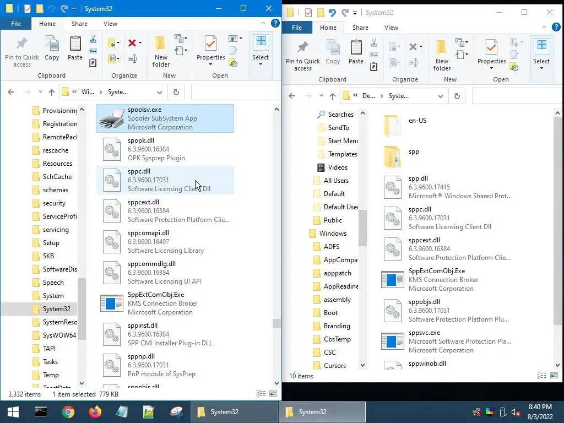The height and width of the screenshot is (423, 564).
Task: Click the Cut scissors icon in left window
Action: [93, 39]
